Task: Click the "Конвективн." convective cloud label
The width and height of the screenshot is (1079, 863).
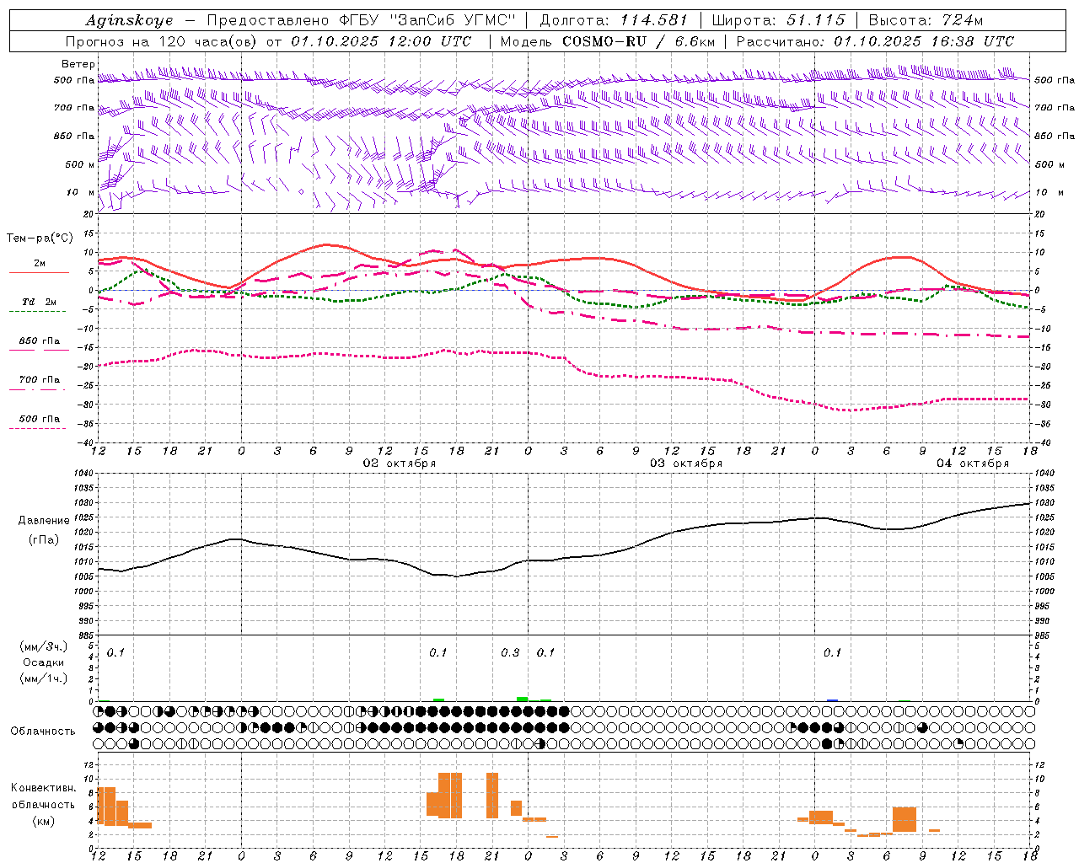Action: coord(43,788)
